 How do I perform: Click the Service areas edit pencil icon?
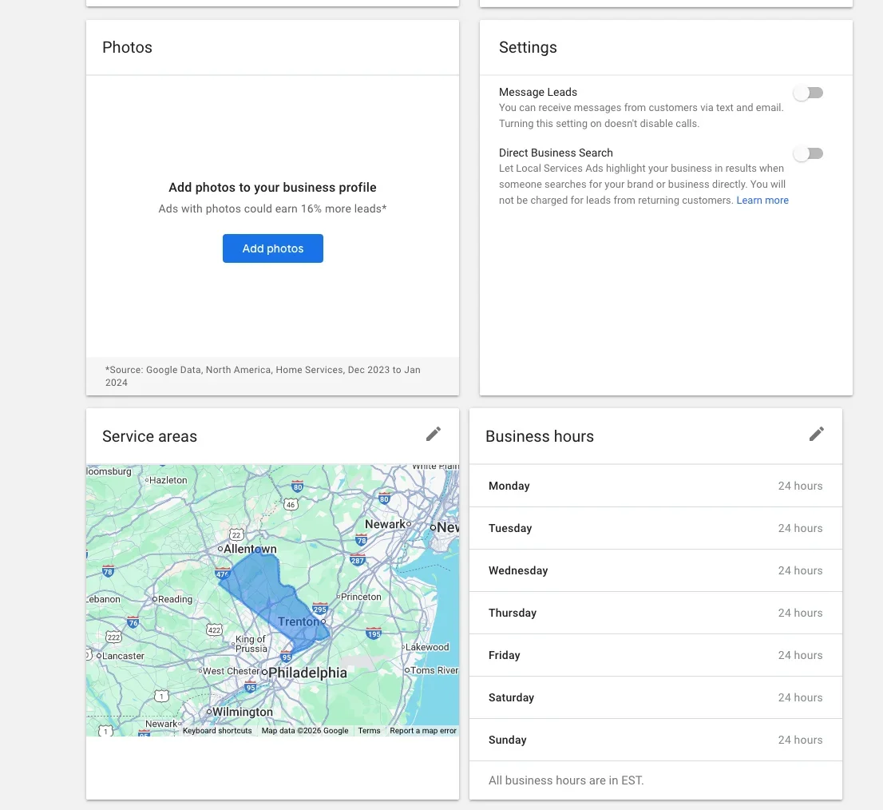pyautogui.click(x=433, y=434)
